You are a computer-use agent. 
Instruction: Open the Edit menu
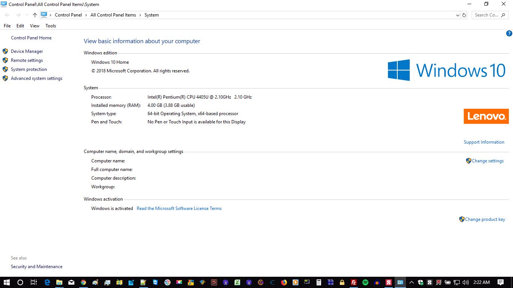[20, 26]
